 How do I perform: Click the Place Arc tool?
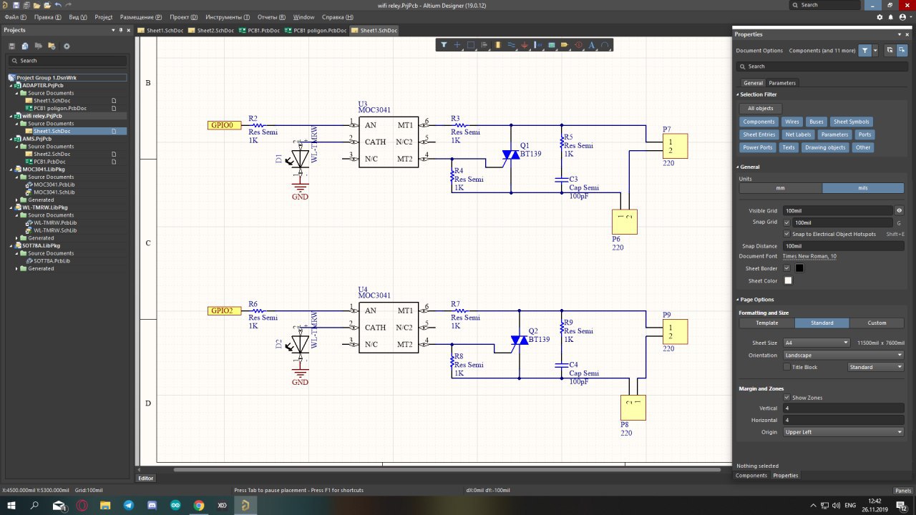coord(605,45)
